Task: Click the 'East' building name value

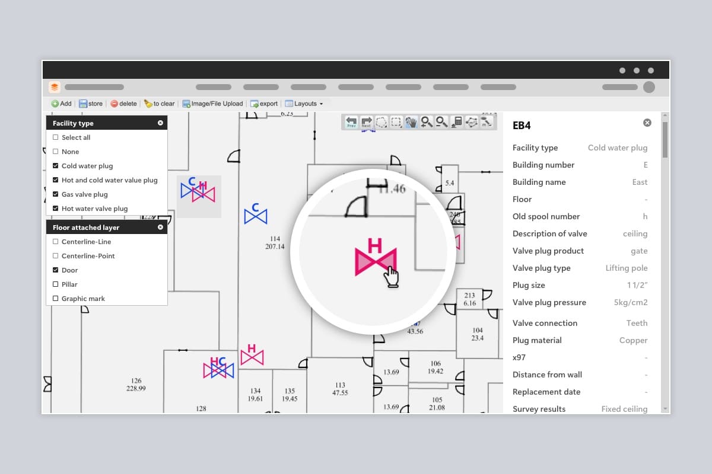Action: 640,182
